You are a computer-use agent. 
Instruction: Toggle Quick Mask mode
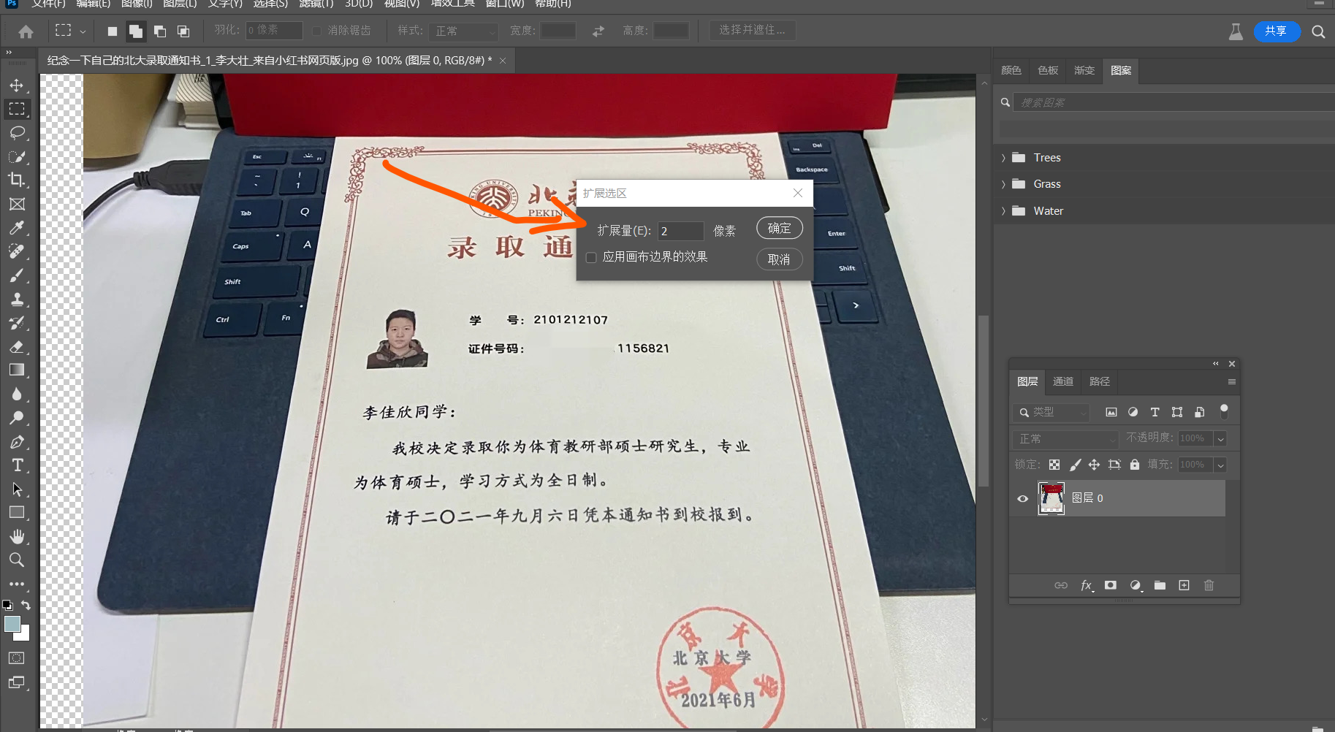pyautogui.click(x=17, y=658)
